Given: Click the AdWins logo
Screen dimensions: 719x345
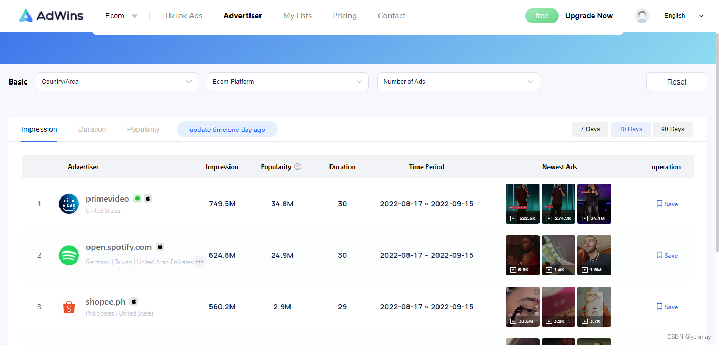Looking at the screenshot, I should click(51, 16).
